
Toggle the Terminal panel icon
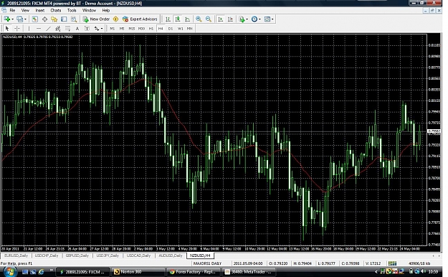[x=64, y=19]
